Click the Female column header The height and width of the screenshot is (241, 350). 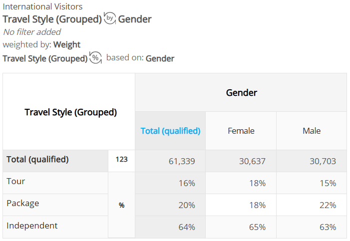(x=241, y=131)
